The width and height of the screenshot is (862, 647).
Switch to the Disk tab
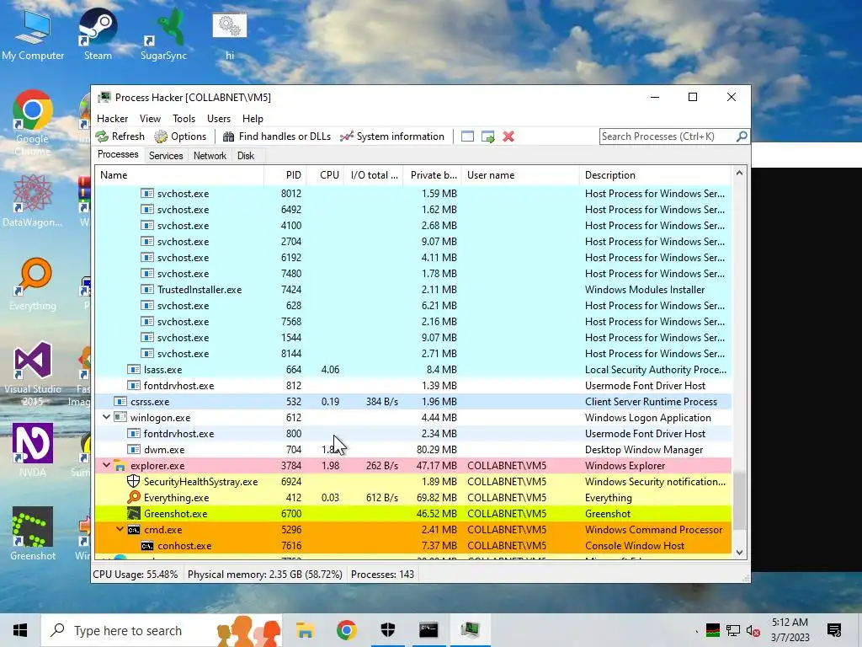tap(246, 156)
